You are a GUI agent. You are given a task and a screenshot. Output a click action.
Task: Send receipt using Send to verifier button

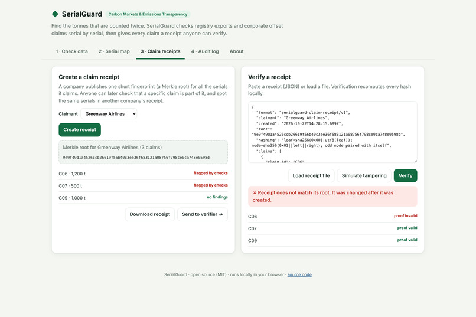coord(203,214)
